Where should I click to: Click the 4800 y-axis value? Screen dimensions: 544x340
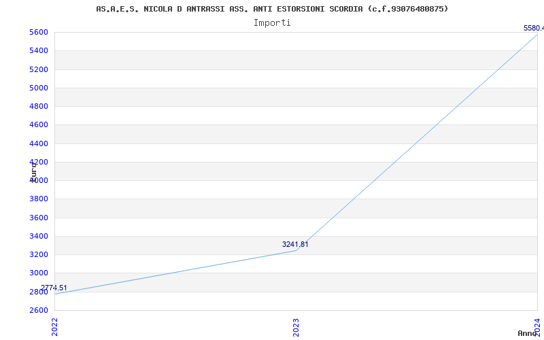39,106
